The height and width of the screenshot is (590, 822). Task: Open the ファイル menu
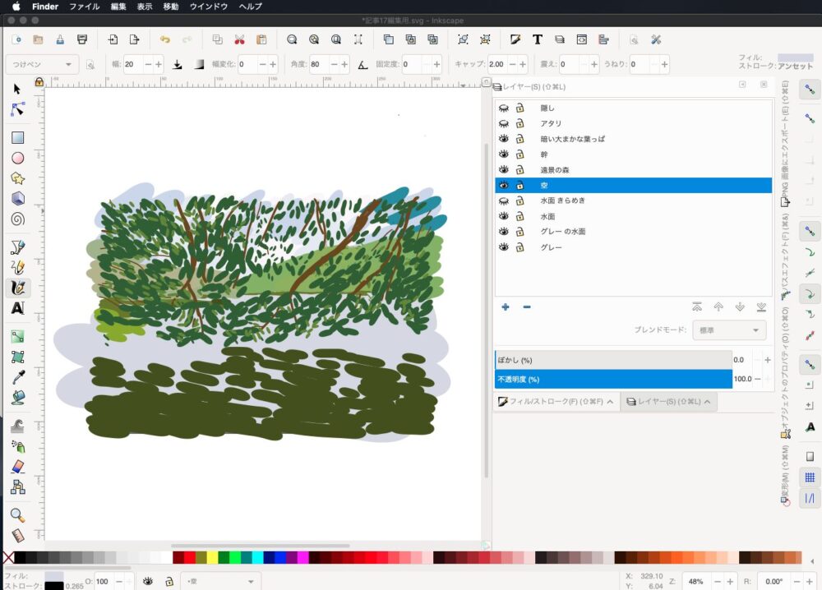pos(85,6)
